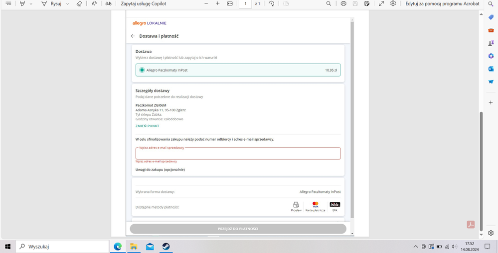Click Edytuj za pomocą programu Acrobat
Screen dimensions: 498x253
click(443, 3)
